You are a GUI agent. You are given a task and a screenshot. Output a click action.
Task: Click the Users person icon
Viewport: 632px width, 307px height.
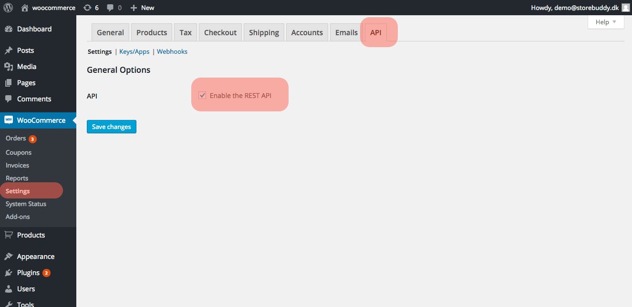8,289
